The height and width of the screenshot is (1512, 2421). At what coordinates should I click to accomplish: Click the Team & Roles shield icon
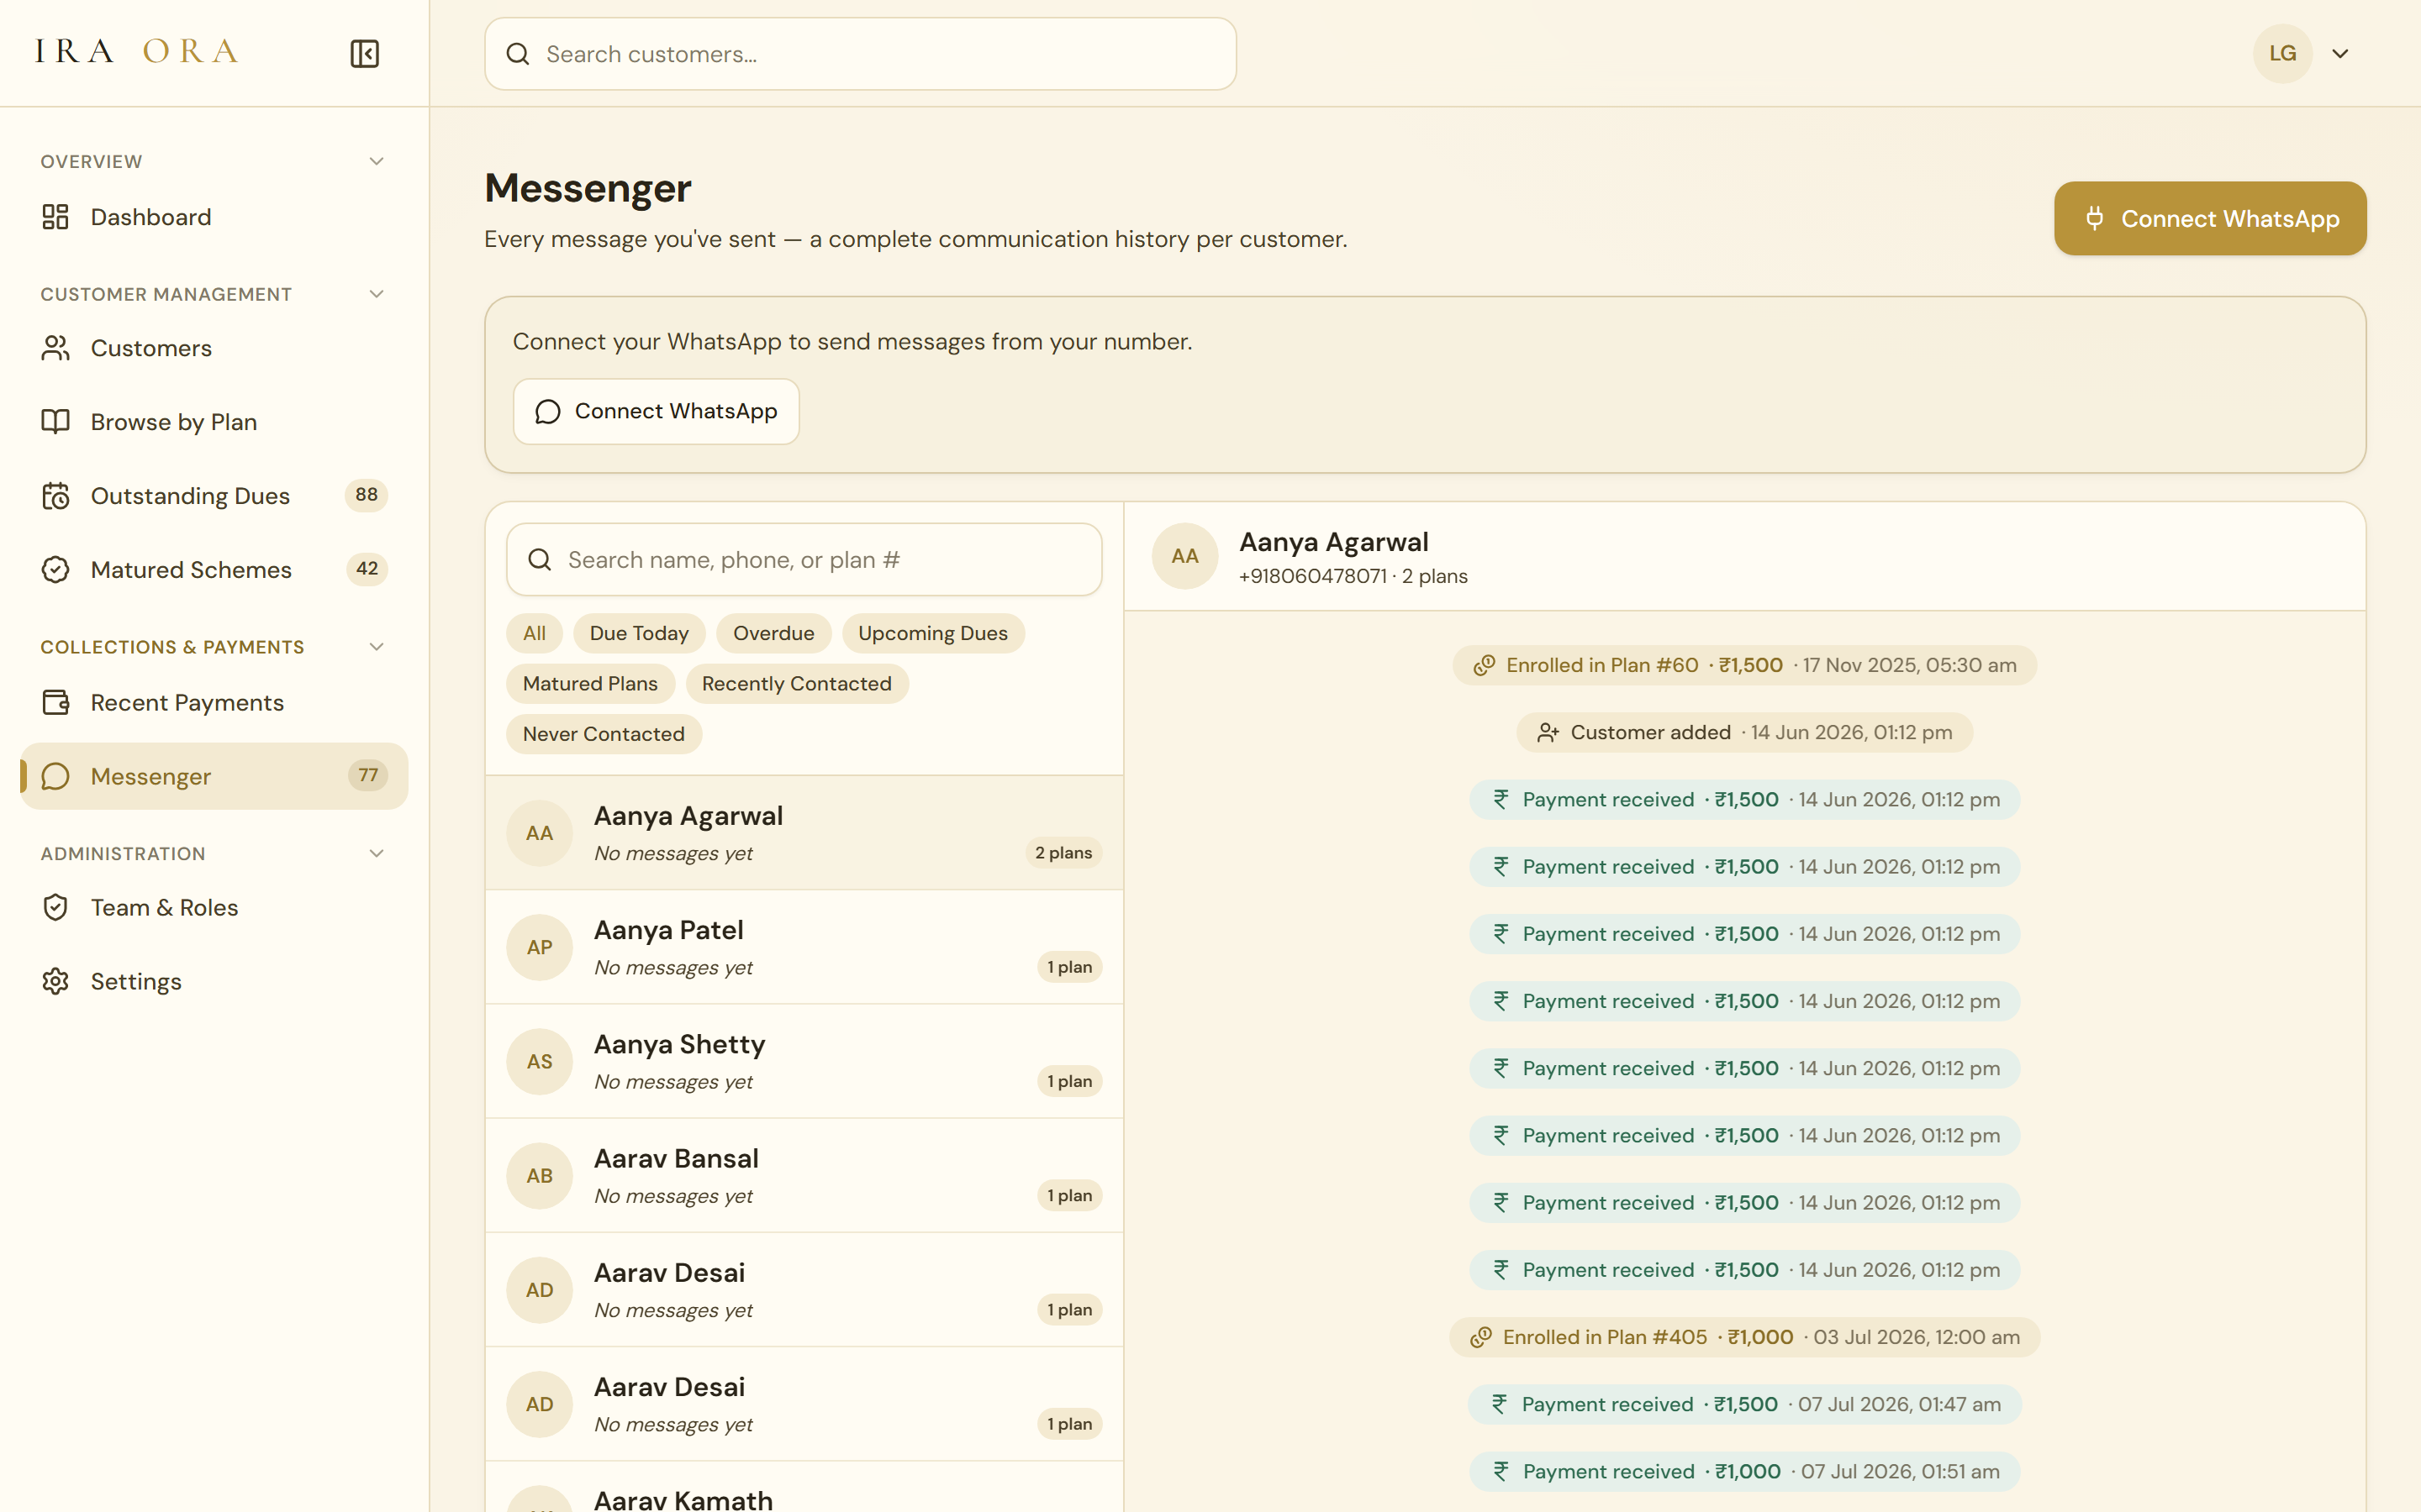coord(55,908)
